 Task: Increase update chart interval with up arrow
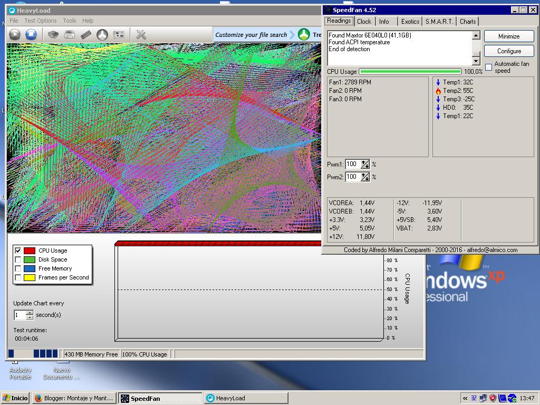point(30,312)
